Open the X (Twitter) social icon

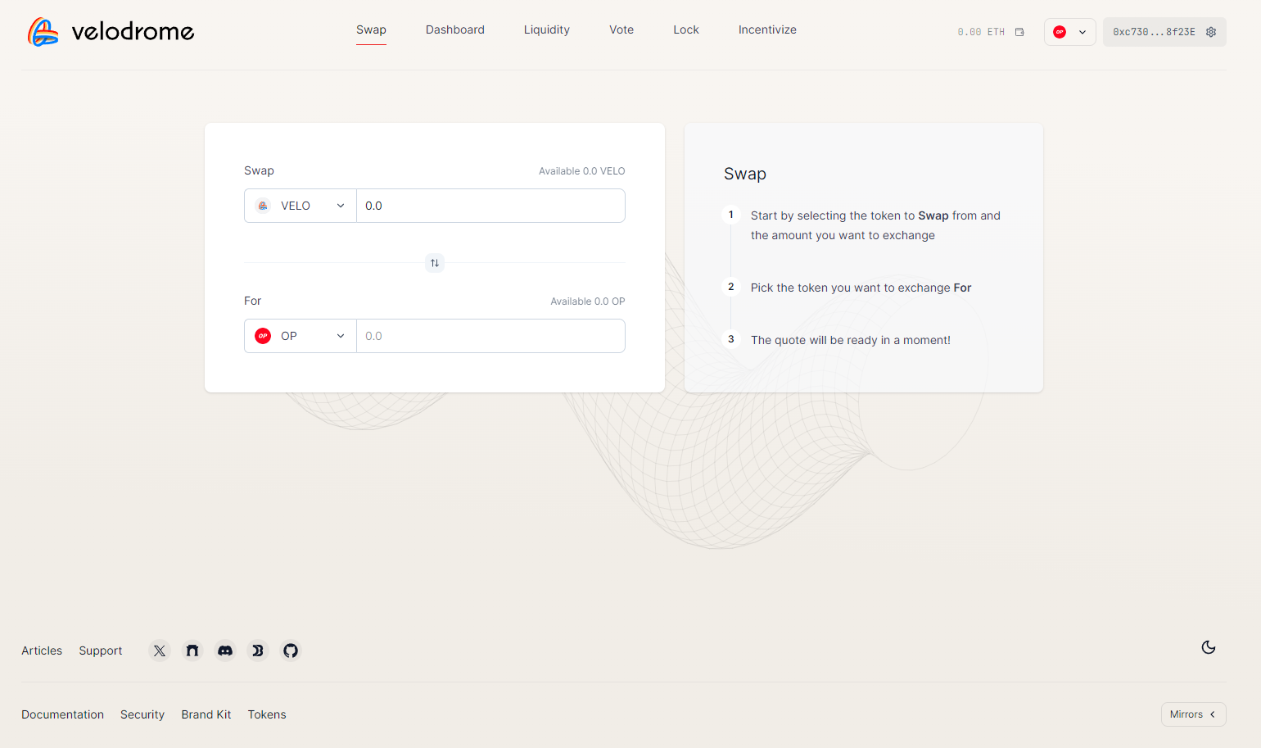pos(160,651)
